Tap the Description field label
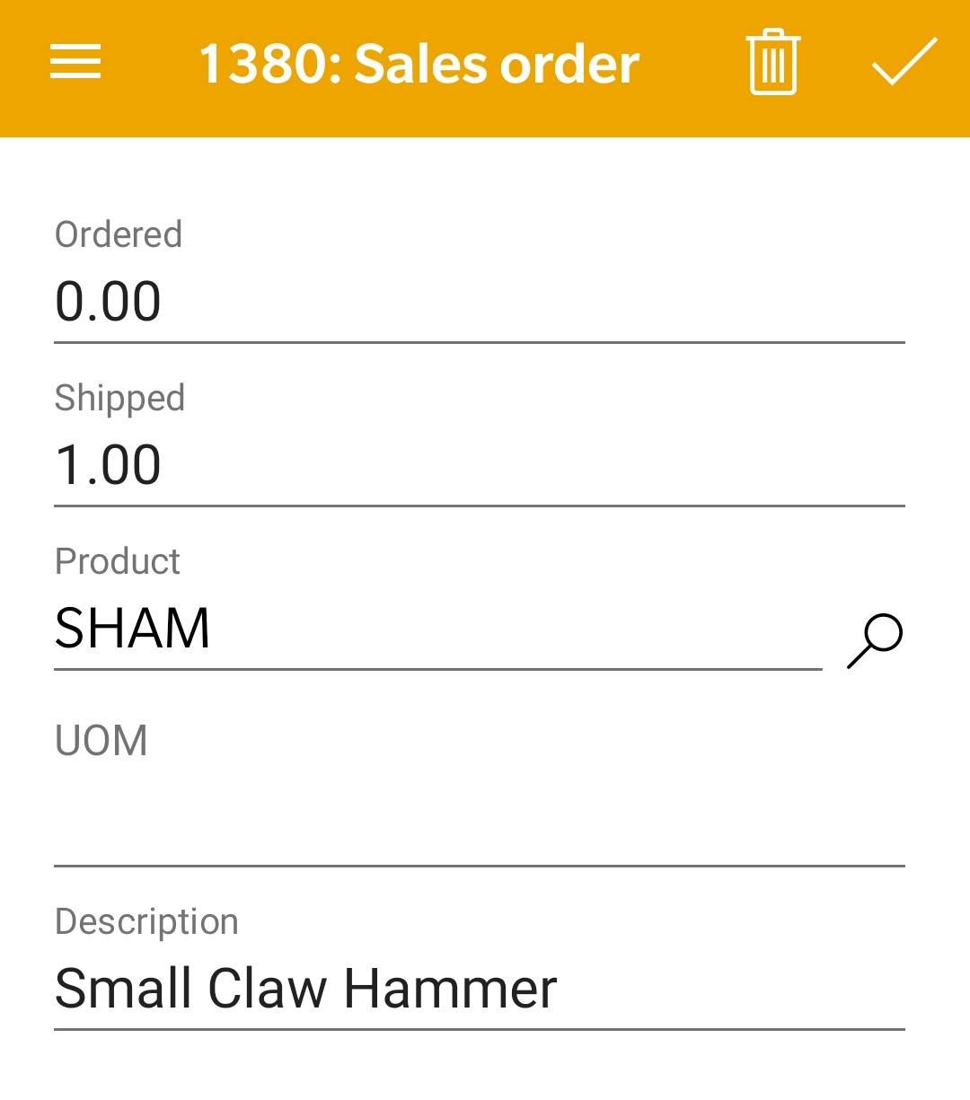 [x=146, y=922]
